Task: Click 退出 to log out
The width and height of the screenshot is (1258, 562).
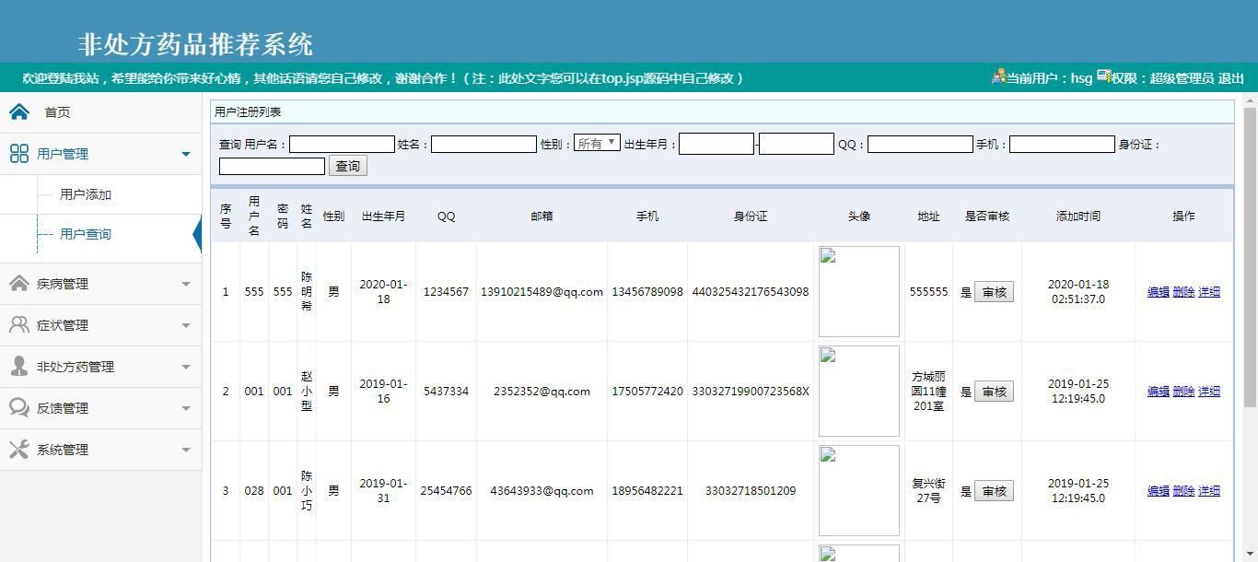Action: pos(1231,78)
